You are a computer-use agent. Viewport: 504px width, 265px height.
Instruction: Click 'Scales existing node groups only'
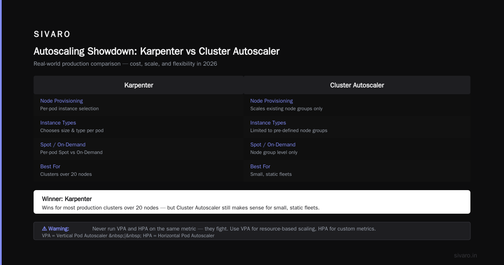(x=286, y=109)
